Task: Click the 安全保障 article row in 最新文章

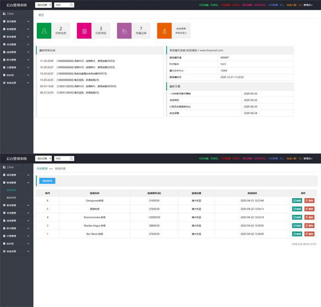Action: [x=230, y=113]
